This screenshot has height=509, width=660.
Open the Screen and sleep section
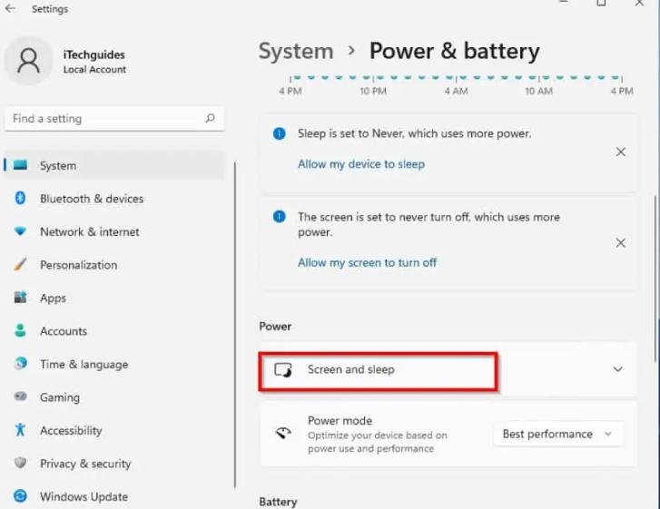pyautogui.click(x=448, y=369)
